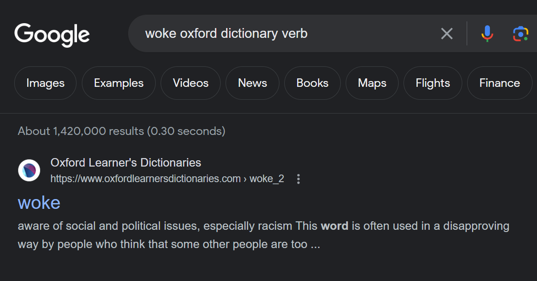The height and width of the screenshot is (281, 537).
Task: Switch to the News tab
Action: coord(252,83)
